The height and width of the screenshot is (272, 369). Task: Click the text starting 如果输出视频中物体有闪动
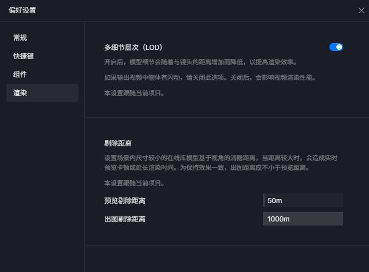pyautogui.click(x=210, y=77)
